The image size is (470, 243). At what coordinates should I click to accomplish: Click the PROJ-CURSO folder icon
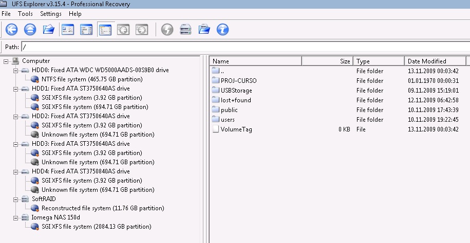click(x=216, y=80)
